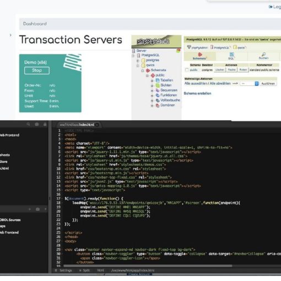Select Web Frontend in the upper file panel
The image size is (281, 281).
[x=9, y=135]
